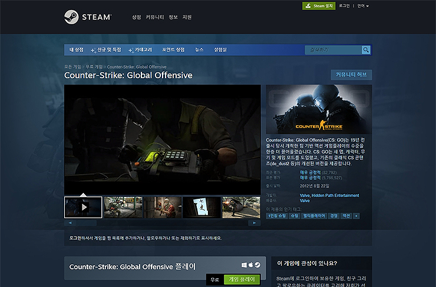The image size is (436, 287).
Task: Click the 로그인 login link
Action: (344, 6)
